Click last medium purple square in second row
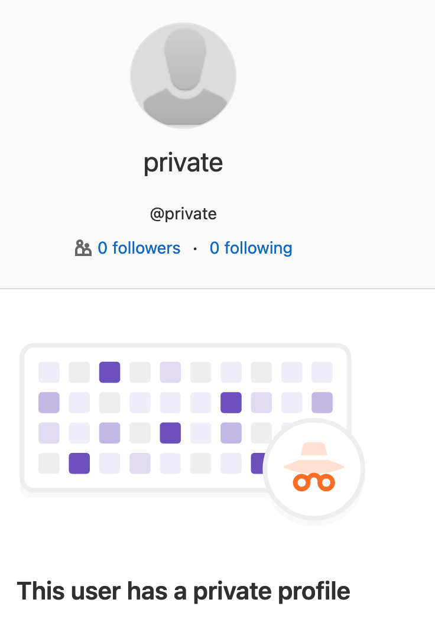 click(x=322, y=403)
